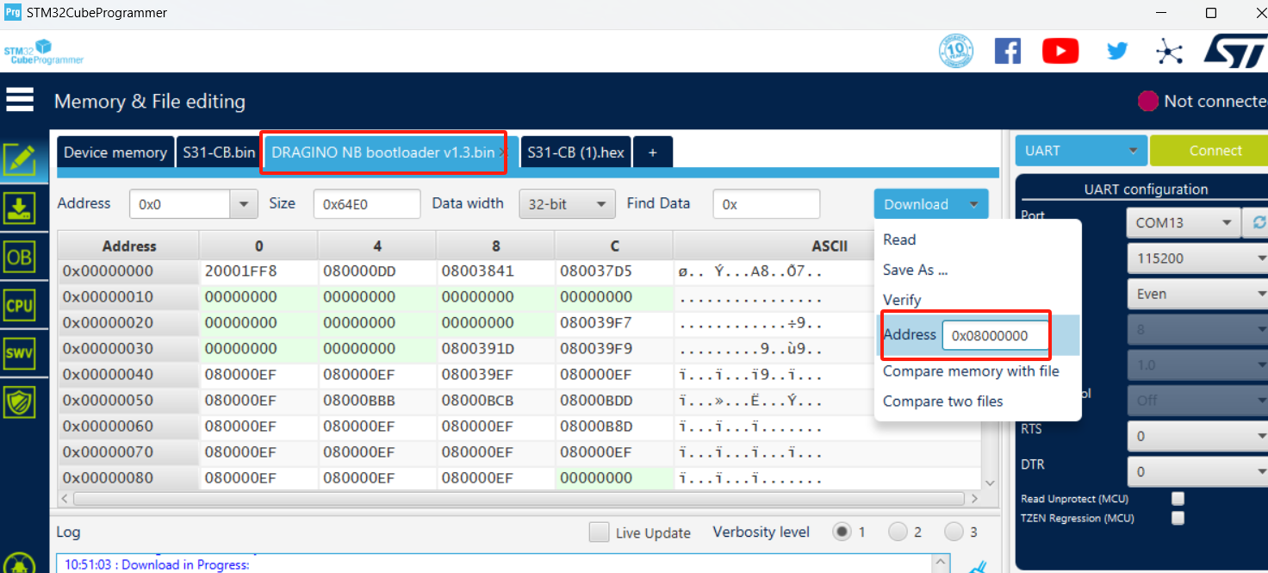1268x573 pixels.
Task: Switch to S31-CB.bin tab
Action: pos(219,153)
